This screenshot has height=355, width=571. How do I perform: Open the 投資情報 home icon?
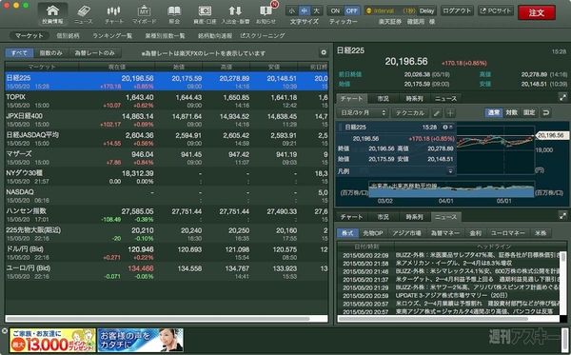pyautogui.click(x=52, y=14)
